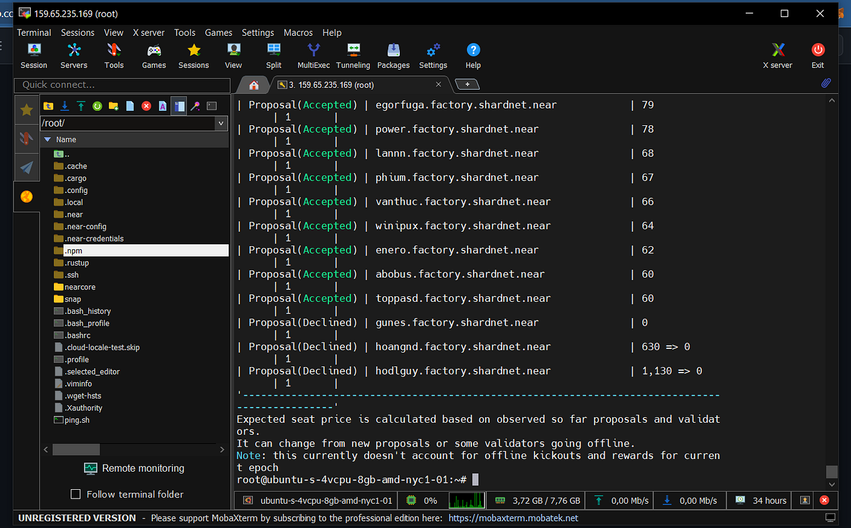Click the file browser horizontal scrollbar thumb
The height and width of the screenshot is (528, 851).
(76, 450)
